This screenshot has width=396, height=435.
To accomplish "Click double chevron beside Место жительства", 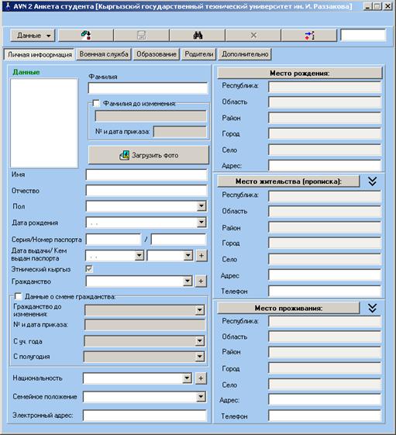I will coord(373,181).
